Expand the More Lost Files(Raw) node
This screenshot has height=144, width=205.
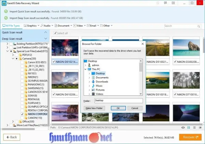[7, 125]
